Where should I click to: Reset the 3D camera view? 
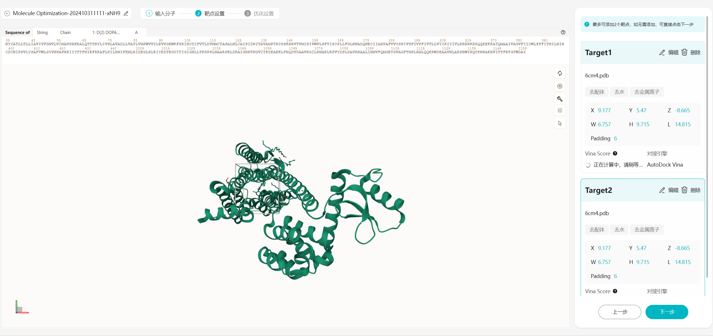coord(560,73)
